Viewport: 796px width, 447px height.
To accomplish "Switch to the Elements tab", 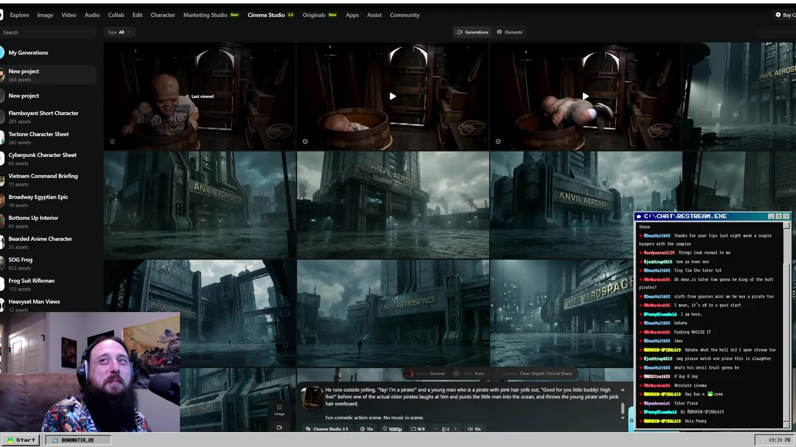I will 509,32.
